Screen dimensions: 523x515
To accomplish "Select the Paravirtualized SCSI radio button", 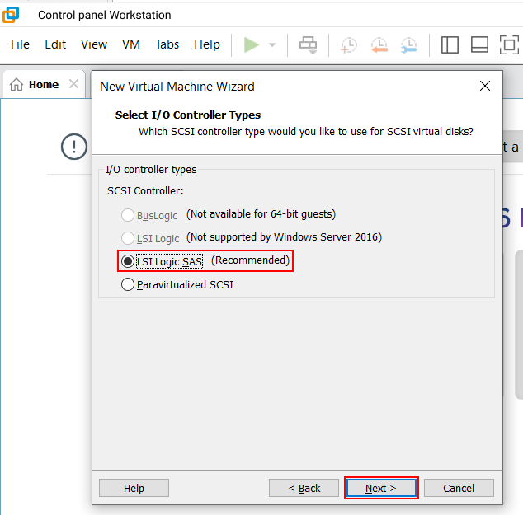I will (128, 285).
